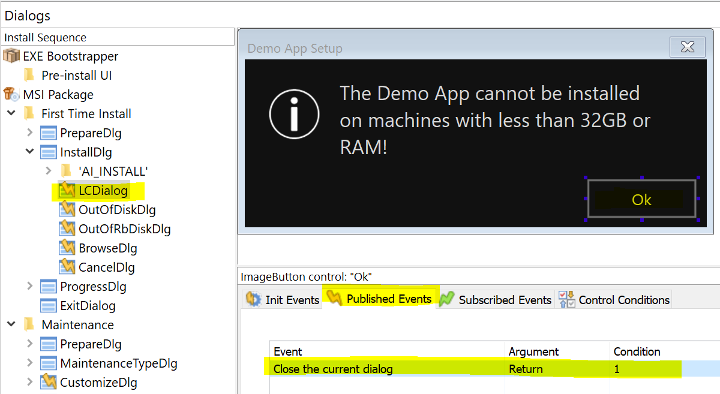Select the CancelDlg tree item
The width and height of the screenshot is (720, 394).
coord(106,267)
